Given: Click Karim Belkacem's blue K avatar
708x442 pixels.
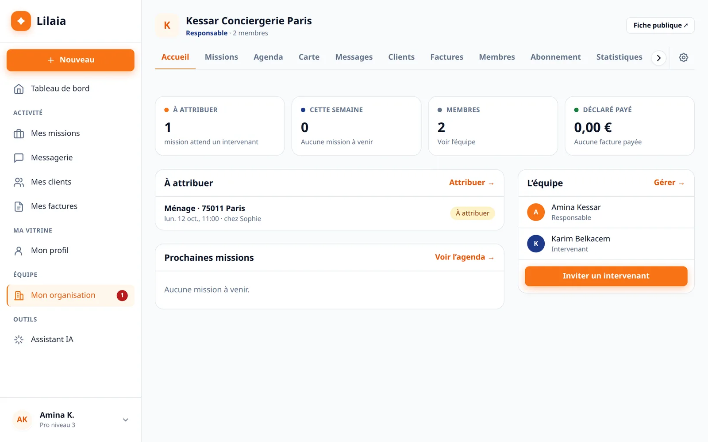Looking at the screenshot, I should [536, 244].
